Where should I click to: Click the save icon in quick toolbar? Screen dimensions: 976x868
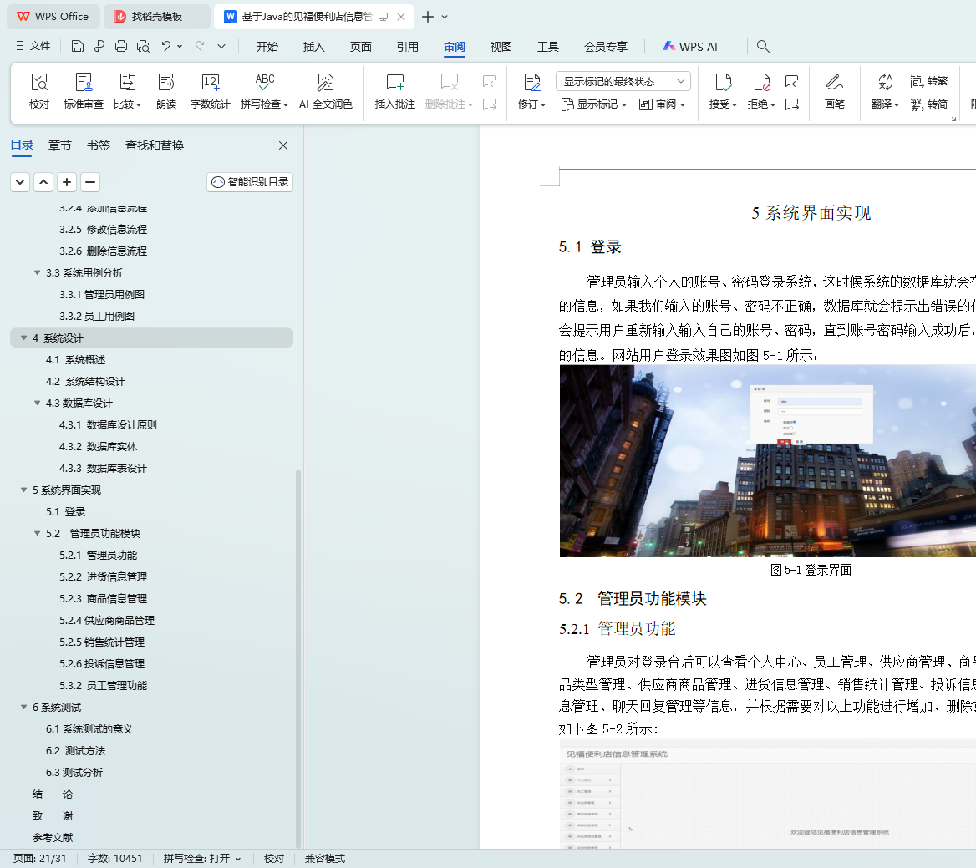(77, 46)
